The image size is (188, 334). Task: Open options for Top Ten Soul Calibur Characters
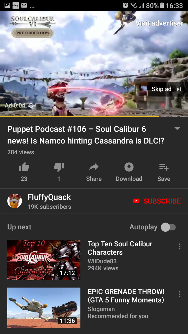coord(180,247)
